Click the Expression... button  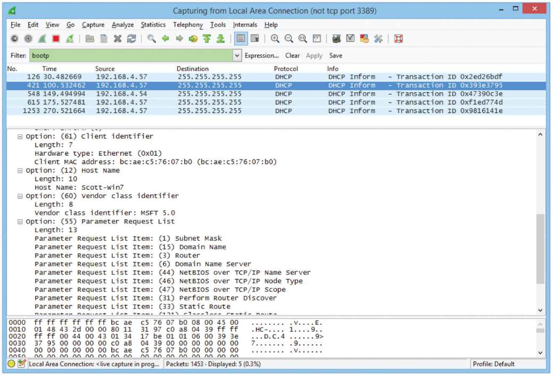pos(262,55)
